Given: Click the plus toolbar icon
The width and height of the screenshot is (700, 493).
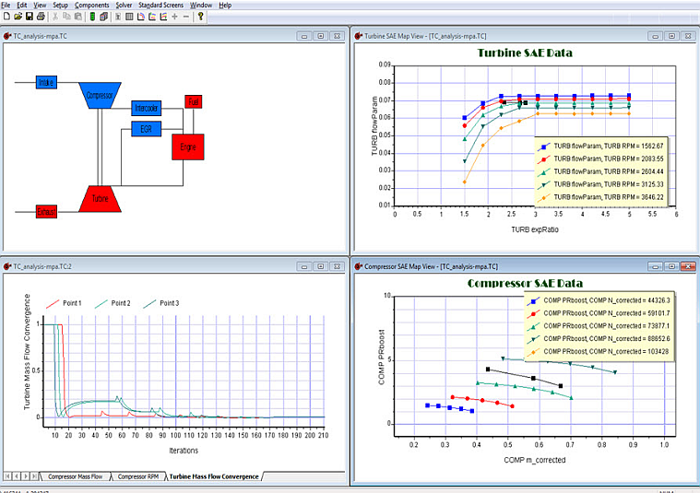Looking at the screenshot, I should point(174,17).
